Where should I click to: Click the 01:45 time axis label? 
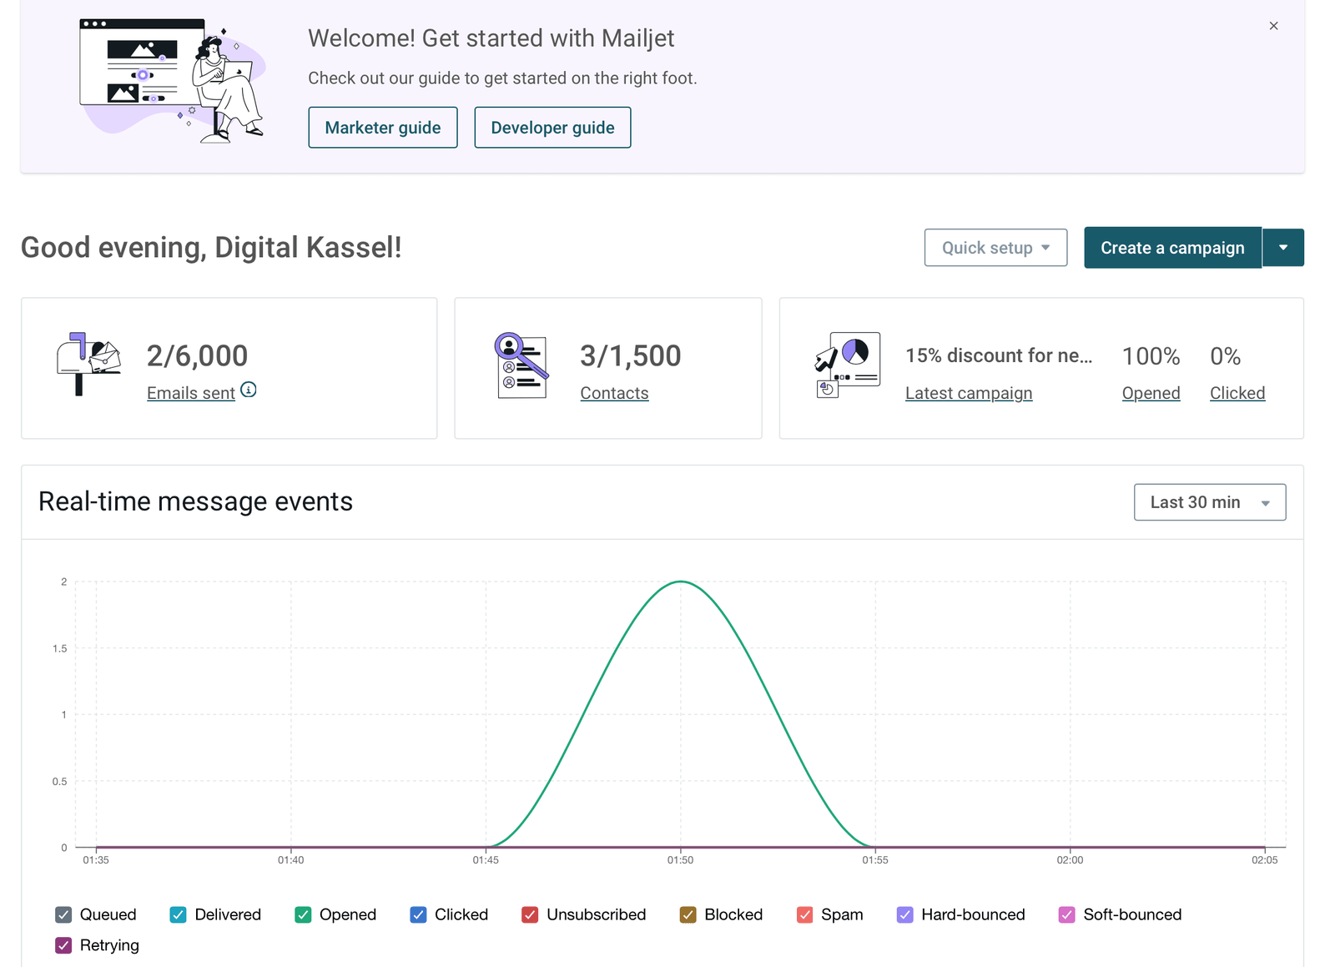tap(486, 860)
